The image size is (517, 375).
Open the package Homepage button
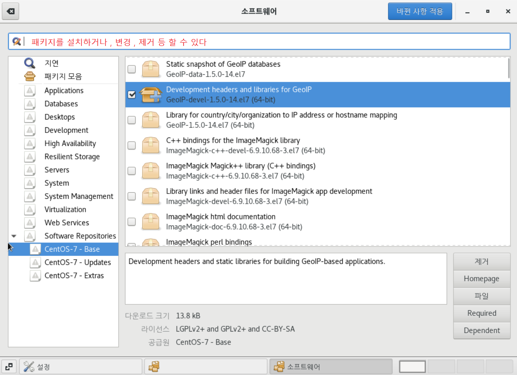tap(482, 279)
